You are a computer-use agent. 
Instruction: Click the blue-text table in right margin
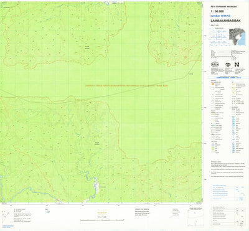coord(228,193)
